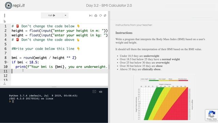Click the editor vertical scrollbar handle
The image size is (218, 123).
click(x=109, y=67)
